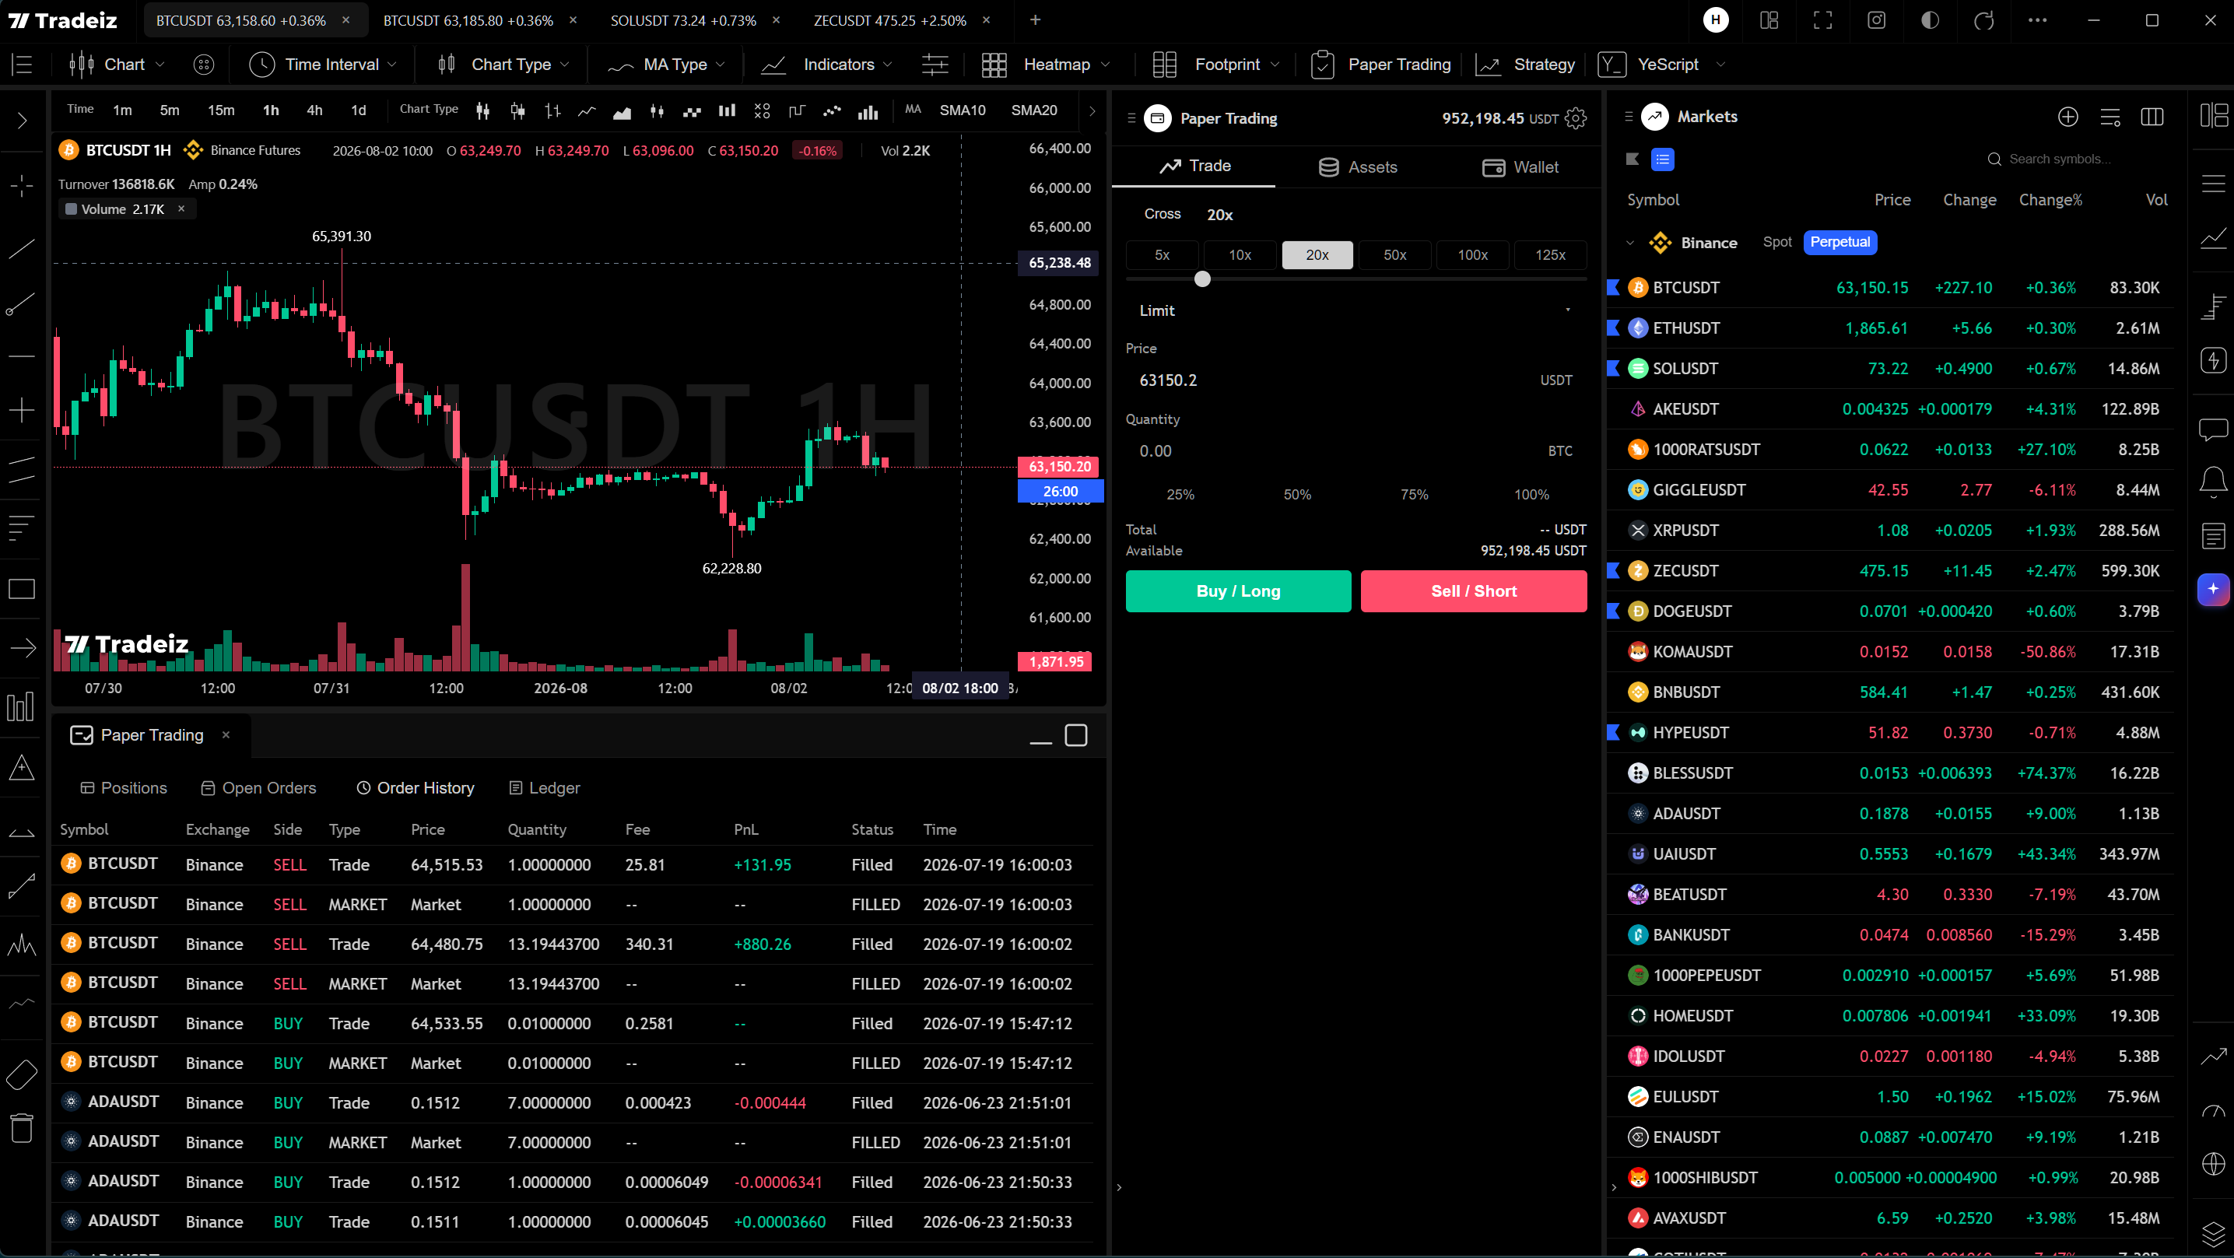Open the Assets tab
Screen dimensions: 2234x1258
(1357, 167)
